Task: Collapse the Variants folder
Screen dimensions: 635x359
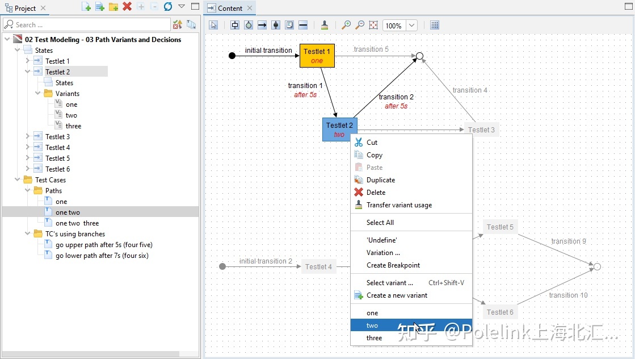Action: [x=37, y=93]
